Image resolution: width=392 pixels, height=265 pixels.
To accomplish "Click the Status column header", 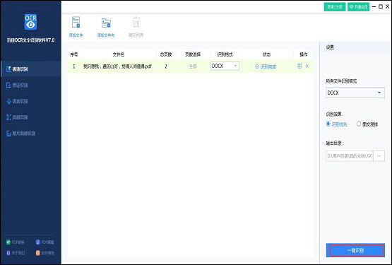I will tap(266, 54).
